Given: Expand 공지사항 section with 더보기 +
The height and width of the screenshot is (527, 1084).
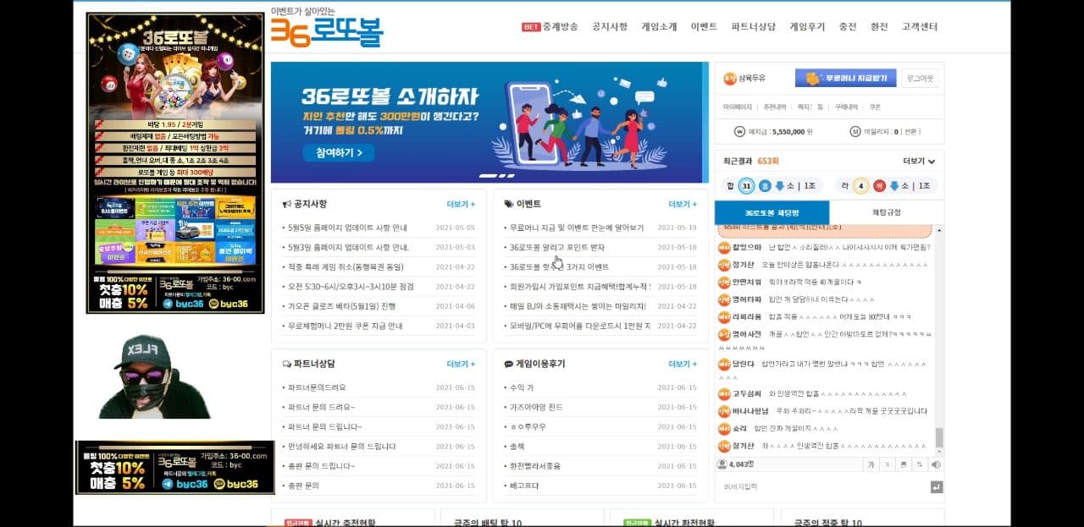Looking at the screenshot, I should coord(461,204).
